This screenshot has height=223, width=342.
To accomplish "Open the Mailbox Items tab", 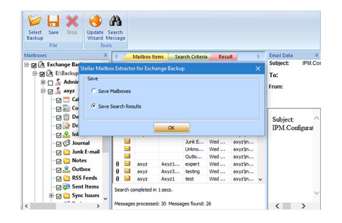I will point(148,57).
